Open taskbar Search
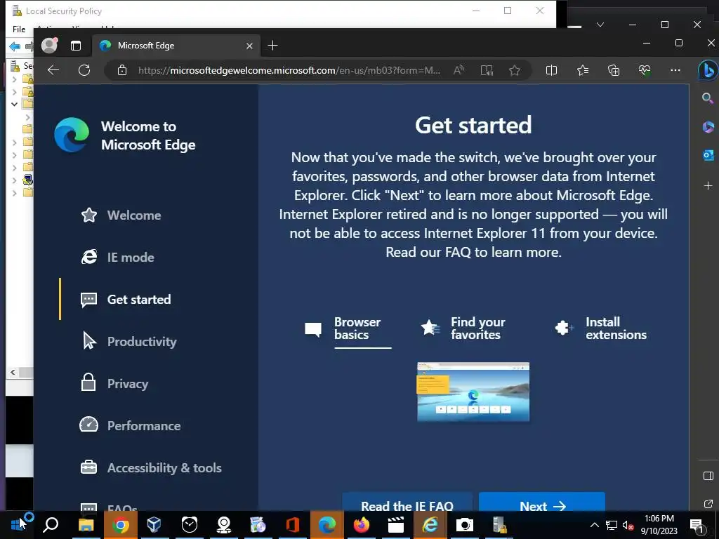 [51, 524]
